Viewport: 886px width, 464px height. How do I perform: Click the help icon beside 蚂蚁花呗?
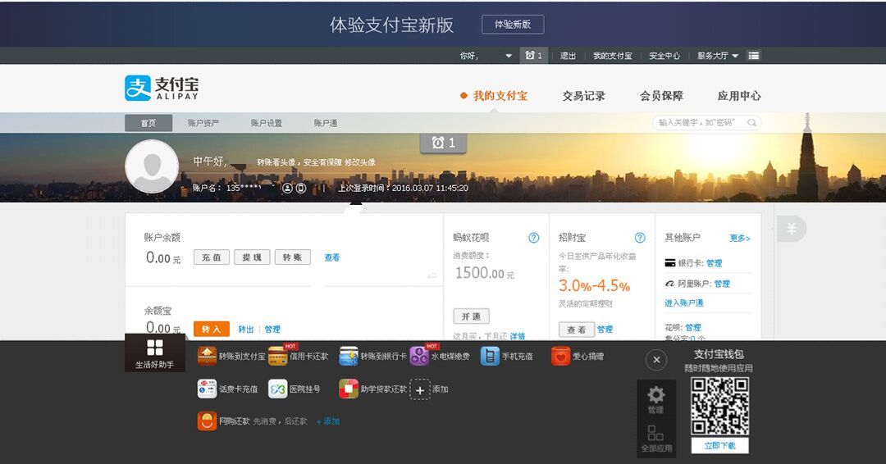click(x=534, y=238)
